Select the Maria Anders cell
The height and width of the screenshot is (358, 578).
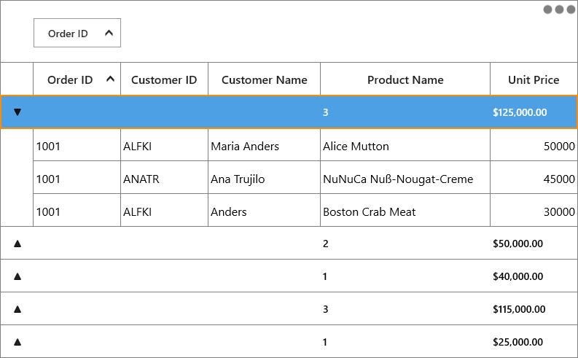tap(265, 145)
